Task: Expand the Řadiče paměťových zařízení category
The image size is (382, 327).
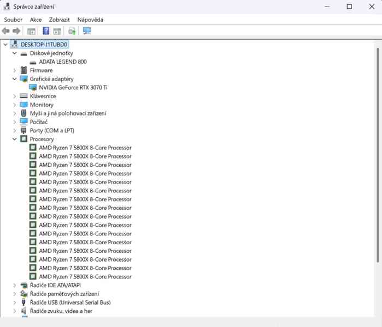Action: pyautogui.click(x=15, y=294)
